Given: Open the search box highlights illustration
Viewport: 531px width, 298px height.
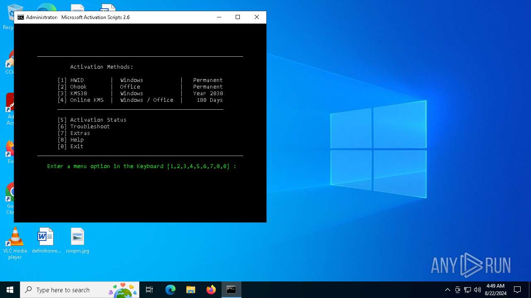Looking at the screenshot, I should click(x=122, y=290).
